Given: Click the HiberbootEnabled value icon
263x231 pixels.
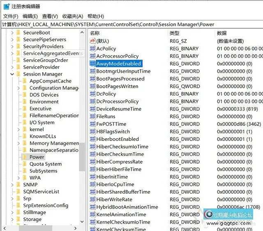Looking at the screenshot, I should (92, 139).
